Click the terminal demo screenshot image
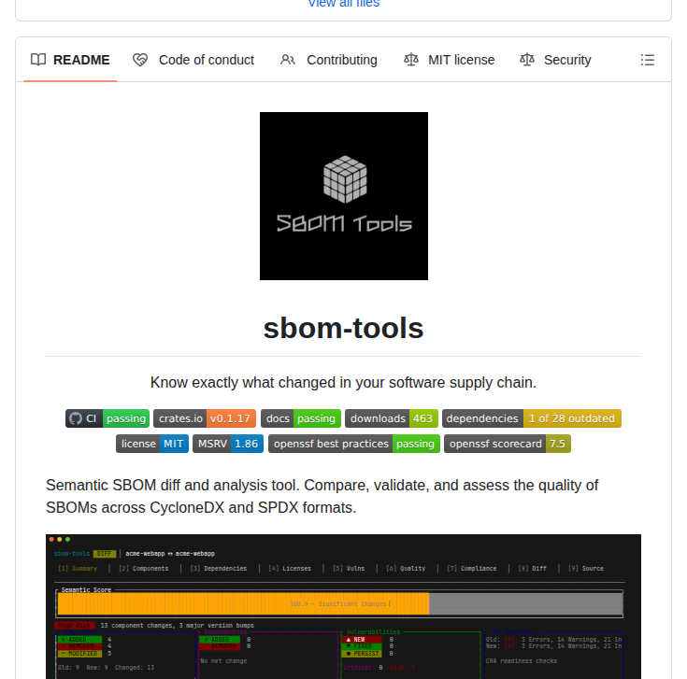 click(344, 606)
